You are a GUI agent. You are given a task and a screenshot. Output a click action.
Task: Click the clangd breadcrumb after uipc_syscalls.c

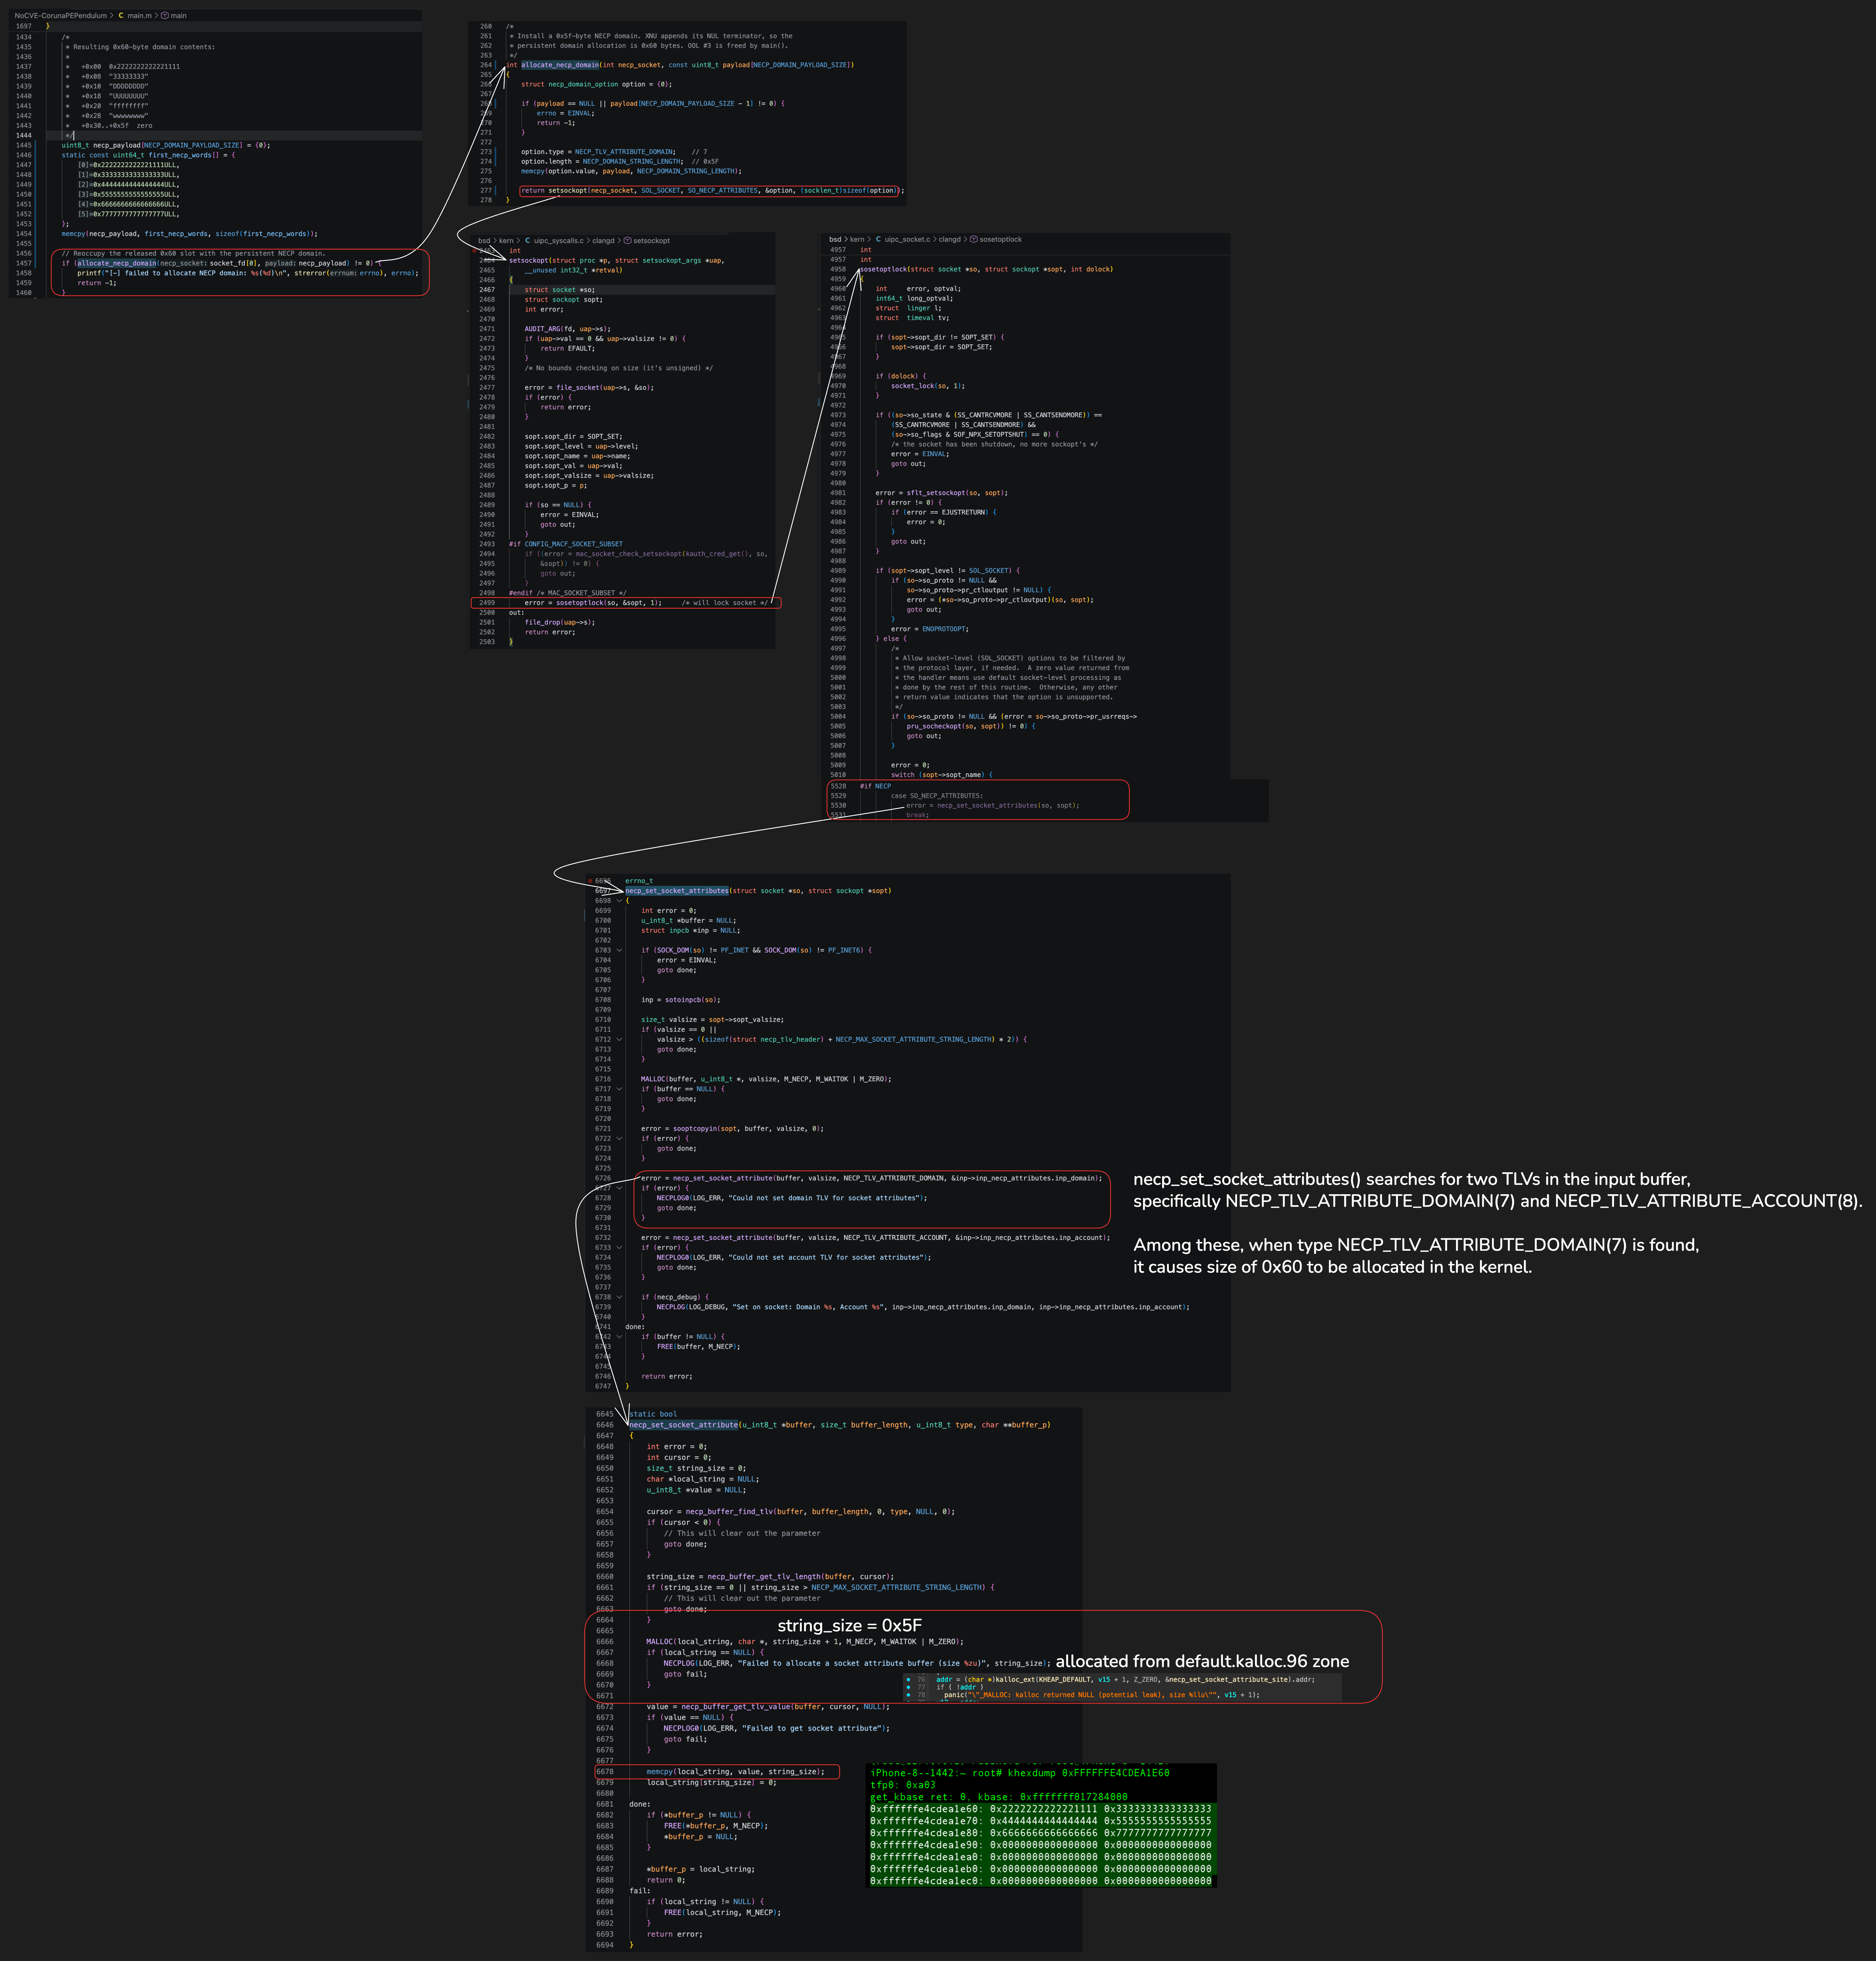point(604,241)
